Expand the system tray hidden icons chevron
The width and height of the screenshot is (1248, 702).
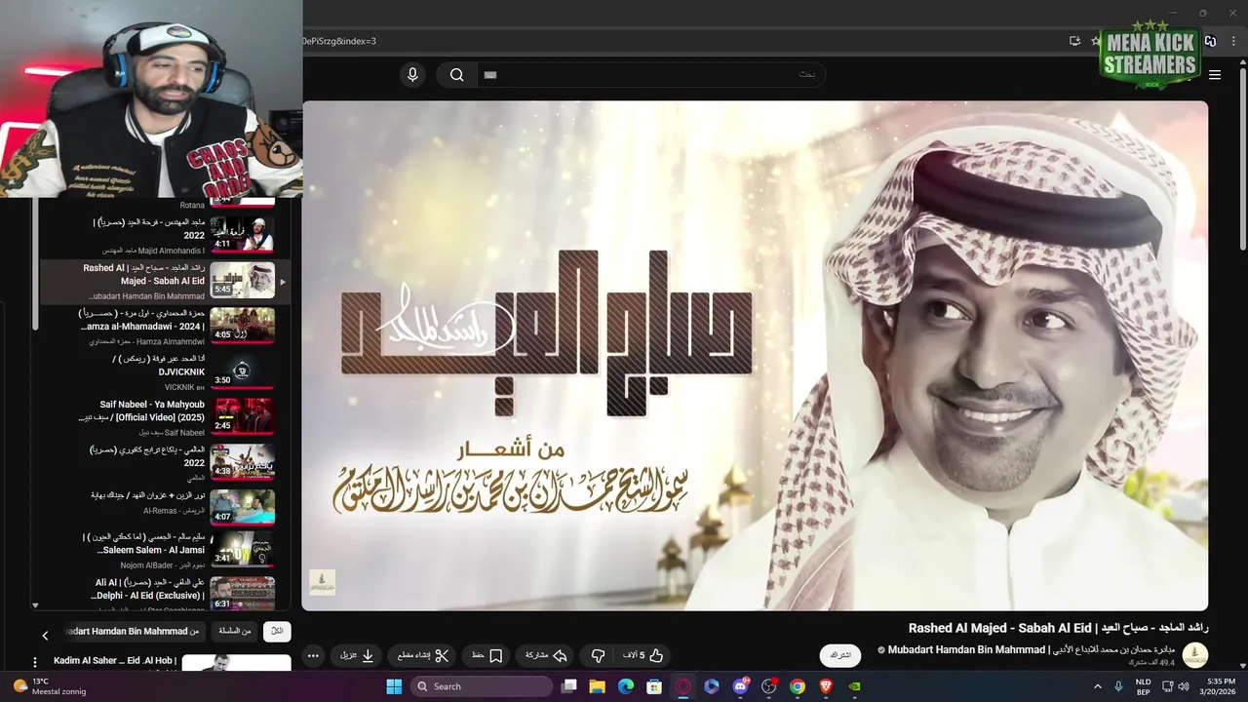[x=1097, y=686]
